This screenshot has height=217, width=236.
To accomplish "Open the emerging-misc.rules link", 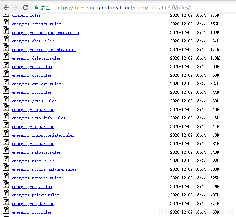I will [33, 161].
